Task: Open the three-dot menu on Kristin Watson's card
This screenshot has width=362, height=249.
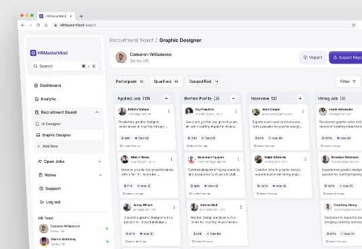Action: [x=169, y=111]
